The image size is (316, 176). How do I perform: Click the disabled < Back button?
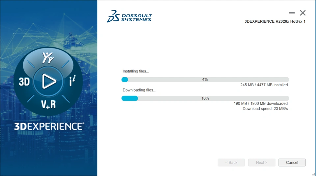(231, 163)
